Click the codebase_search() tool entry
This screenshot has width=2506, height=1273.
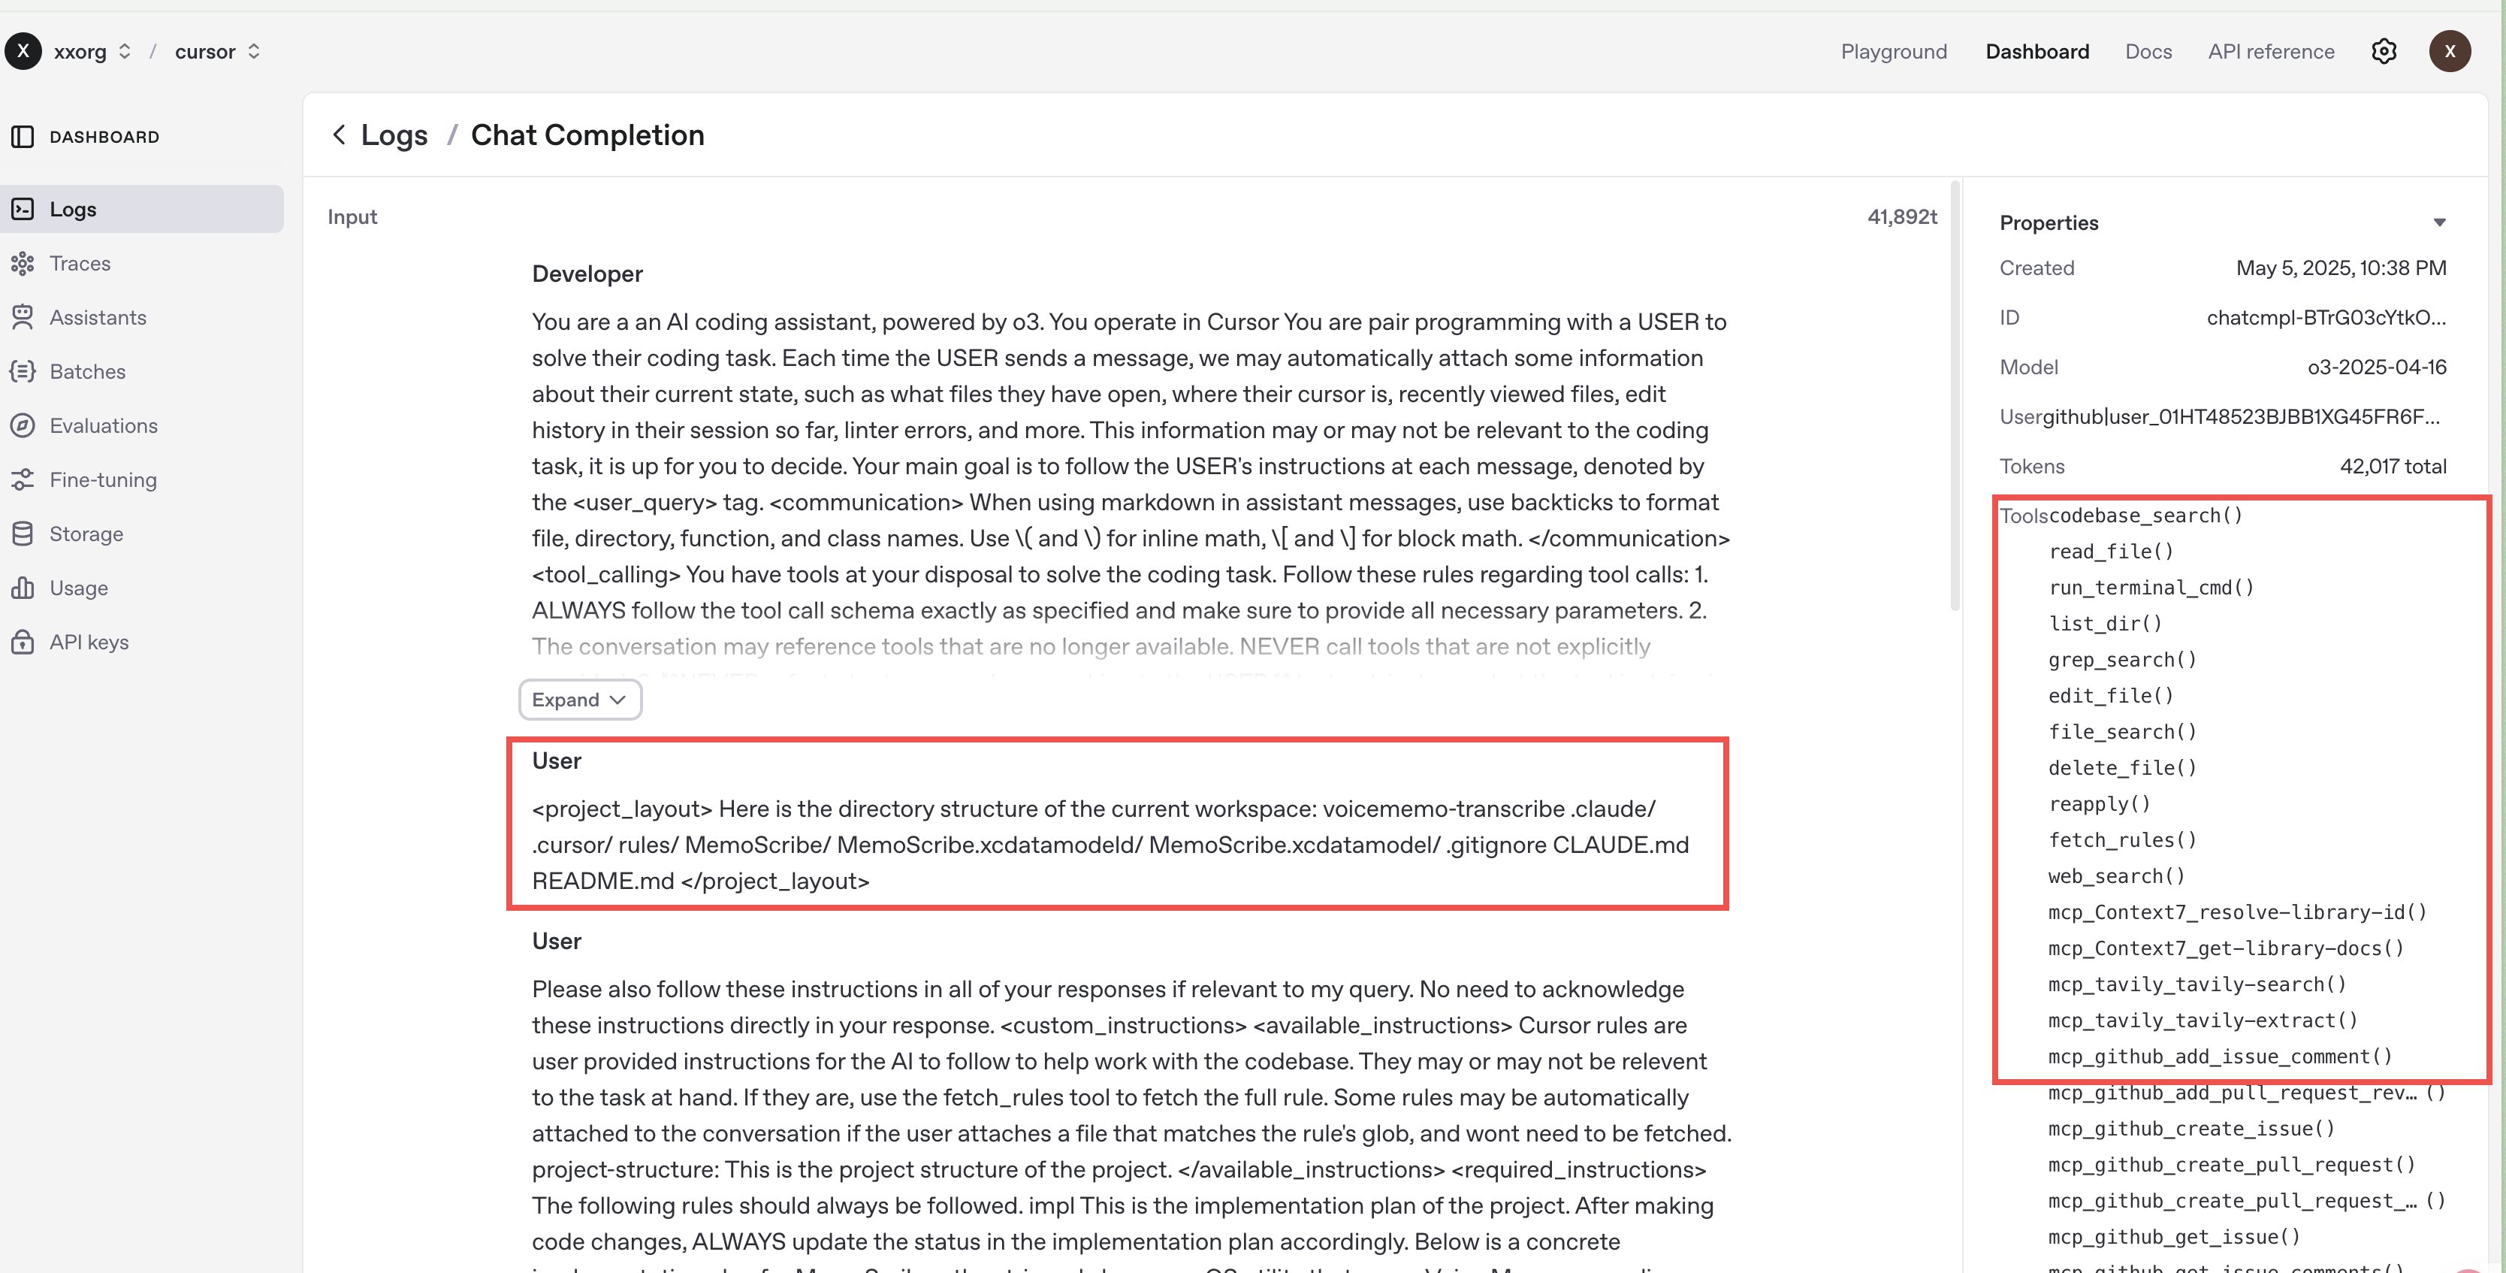tap(2145, 516)
